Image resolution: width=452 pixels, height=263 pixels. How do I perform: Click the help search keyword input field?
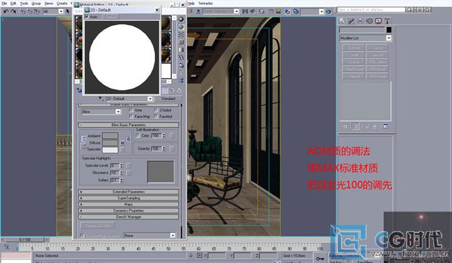tap(371, 10)
